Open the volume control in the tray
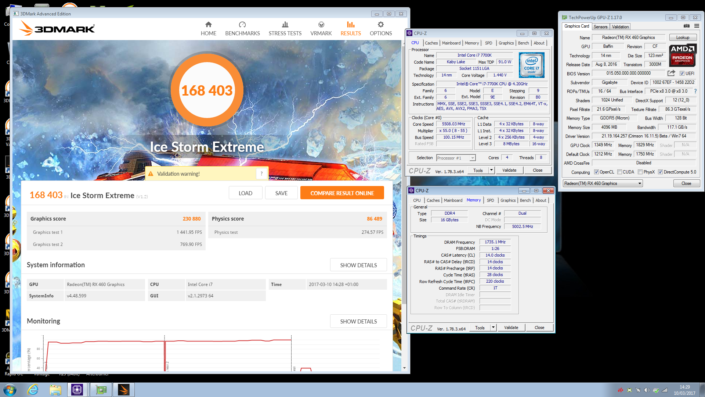This screenshot has height=397, width=705. click(647, 390)
